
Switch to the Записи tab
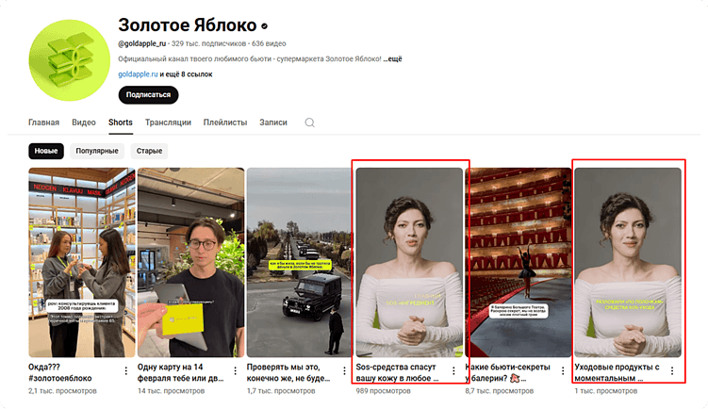pyautogui.click(x=273, y=123)
